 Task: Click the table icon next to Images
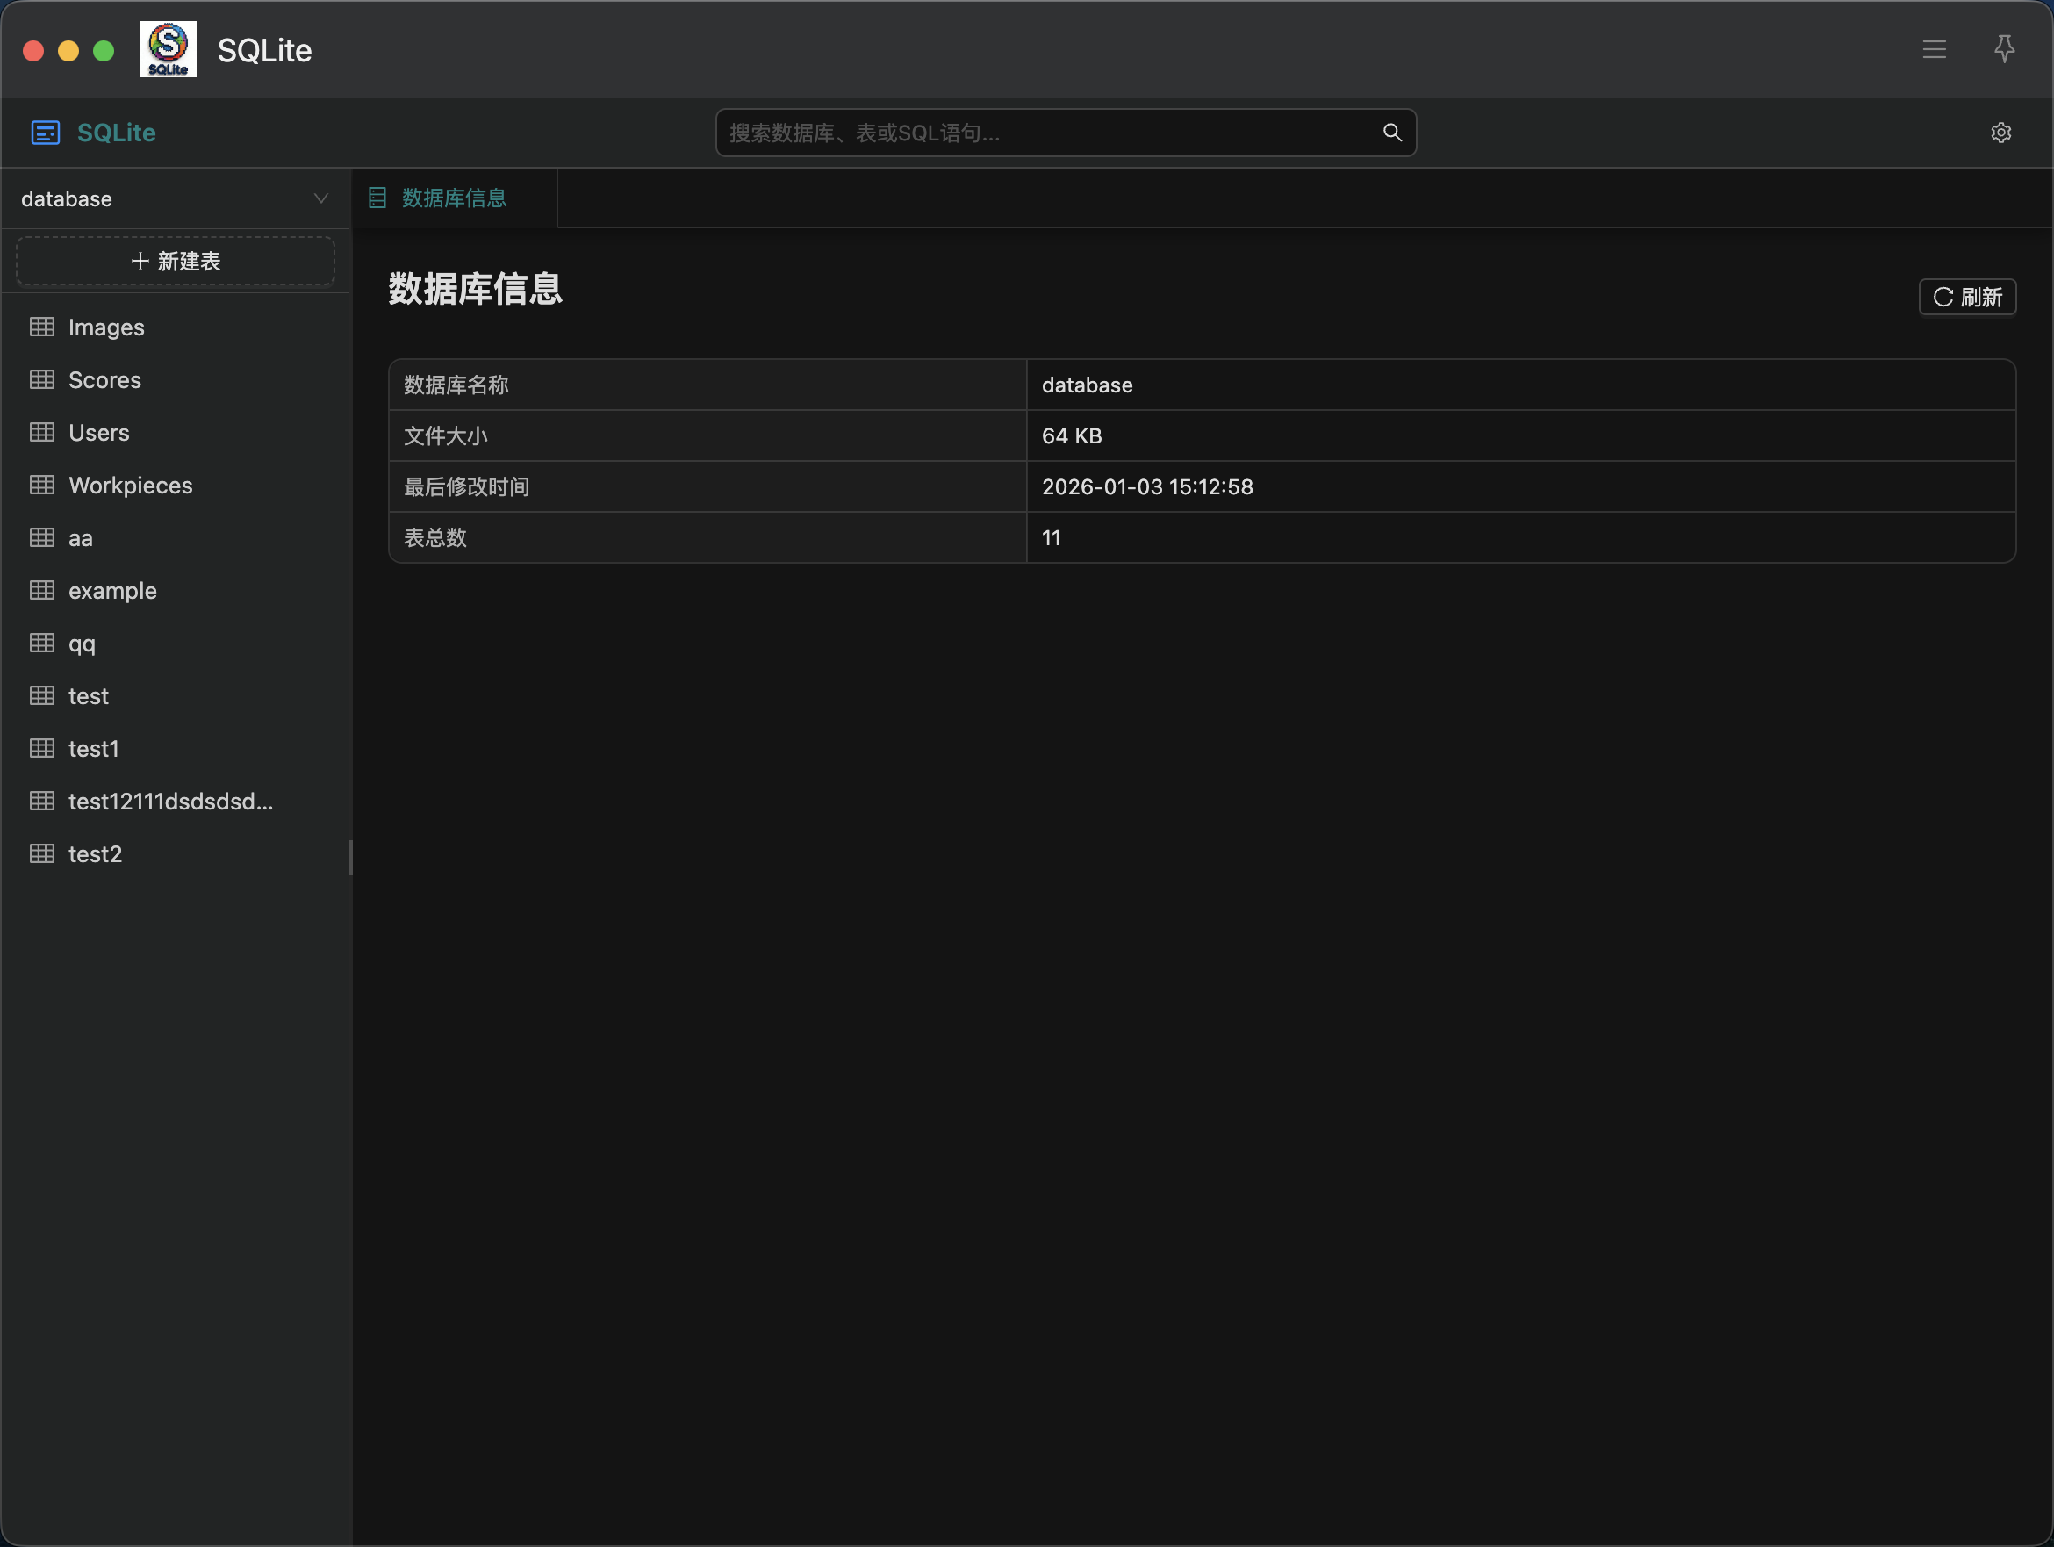tap(42, 327)
